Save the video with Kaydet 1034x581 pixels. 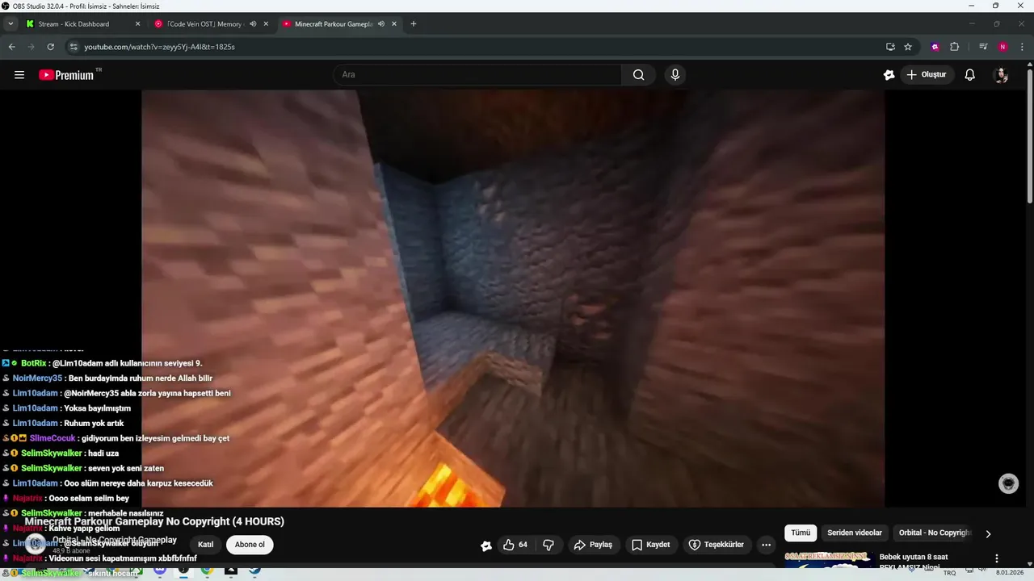(x=651, y=545)
